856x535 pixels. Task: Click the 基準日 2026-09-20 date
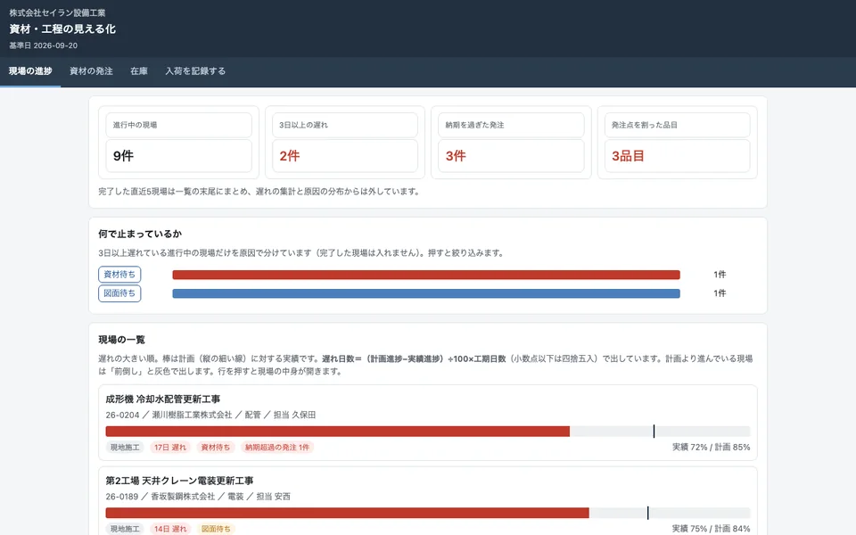[x=43, y=45]
